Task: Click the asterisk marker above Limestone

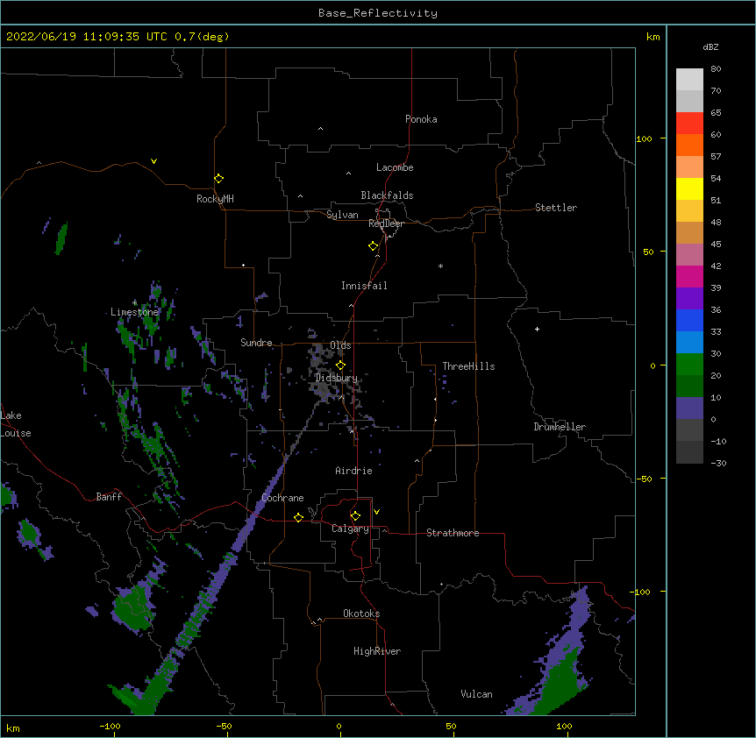Action: click(x=135, y=302)
